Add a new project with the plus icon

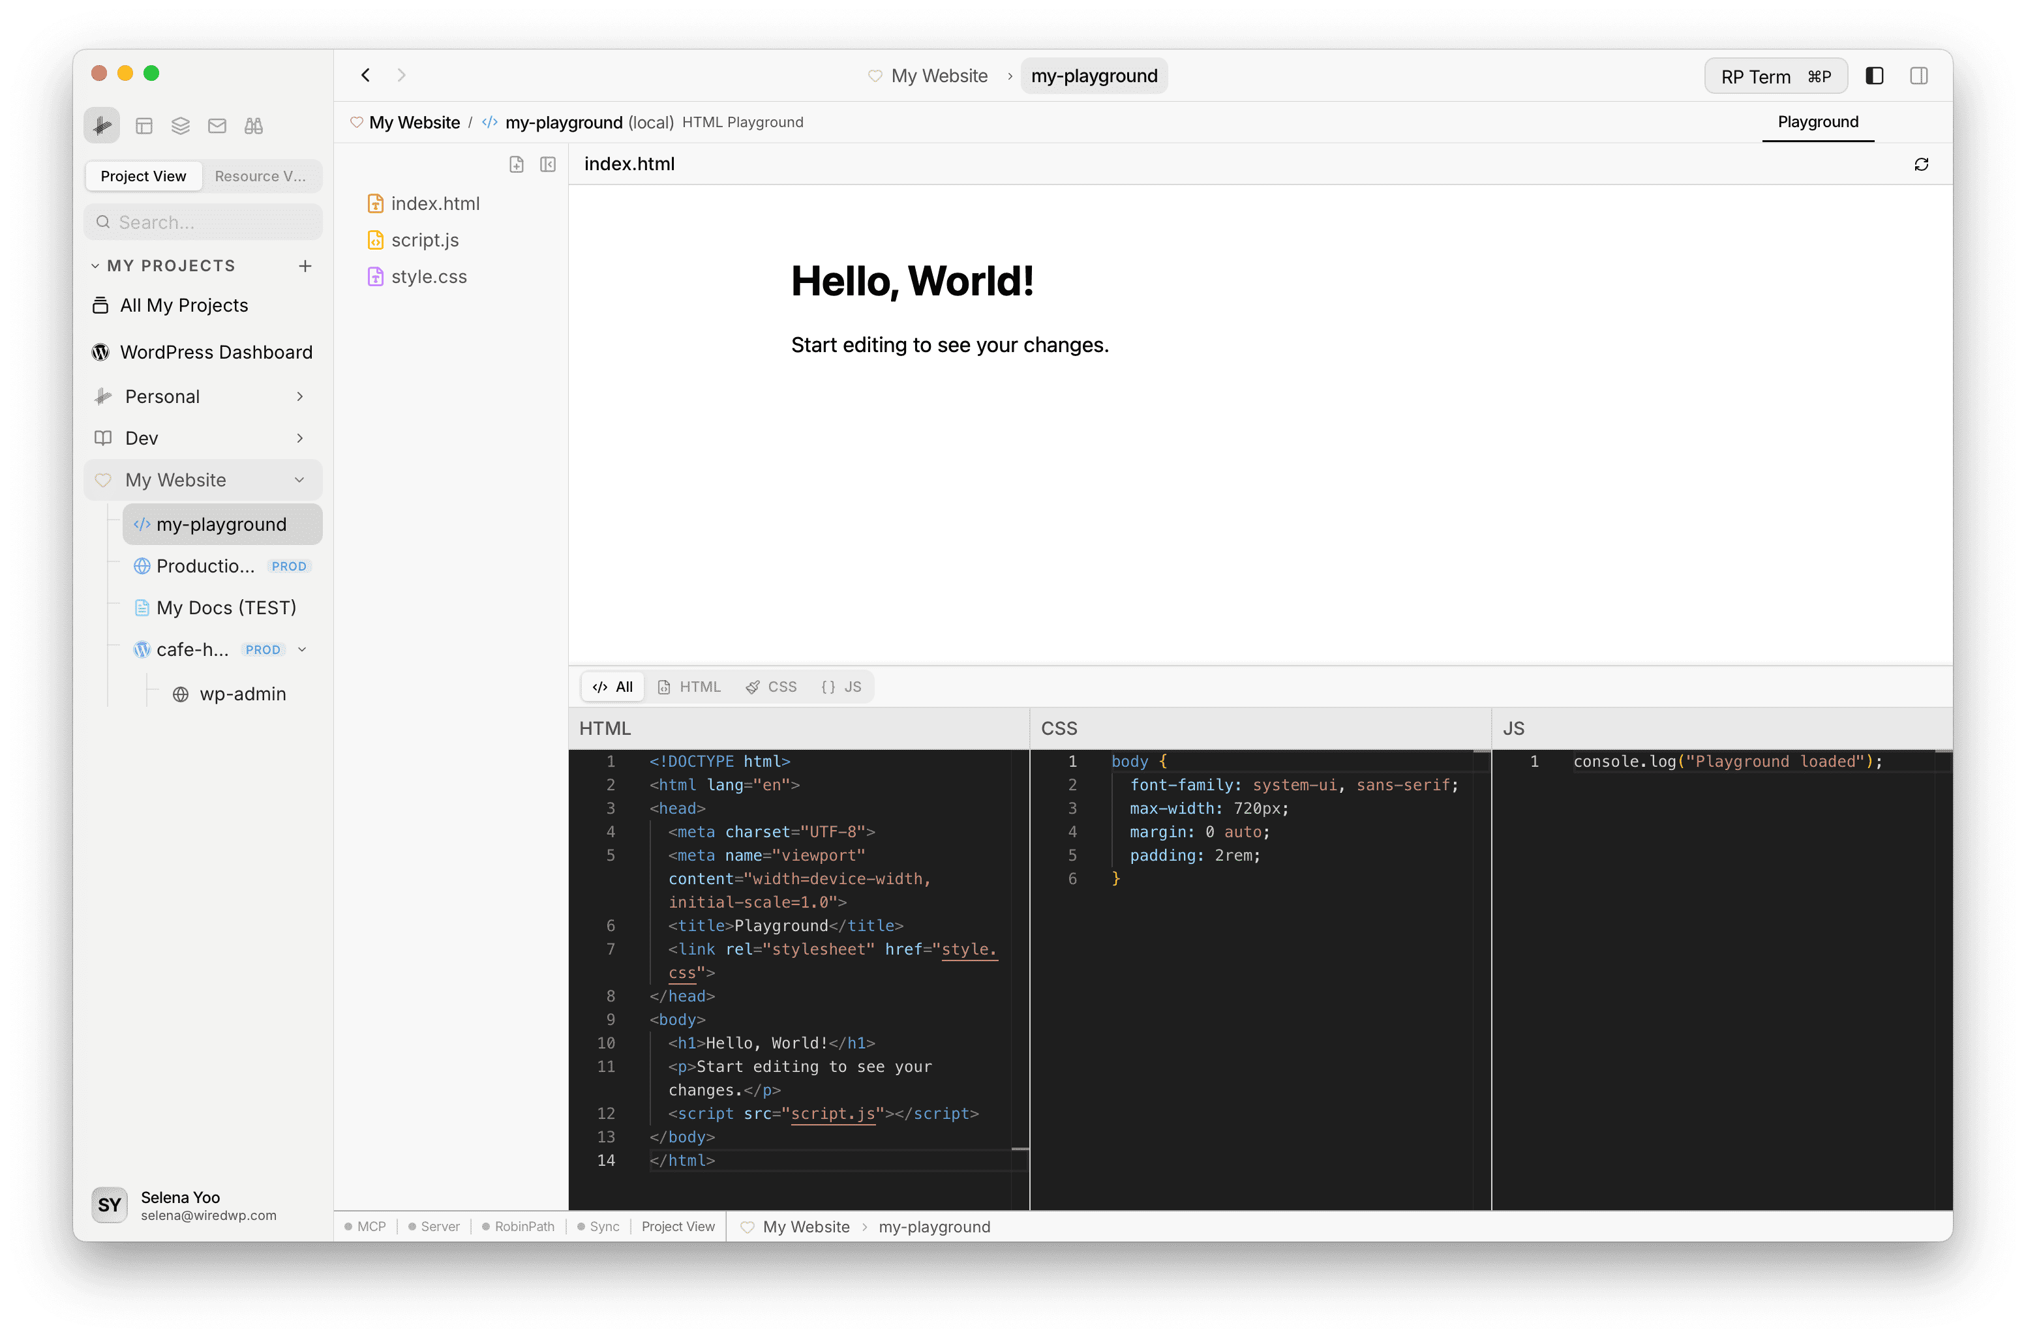305,265
